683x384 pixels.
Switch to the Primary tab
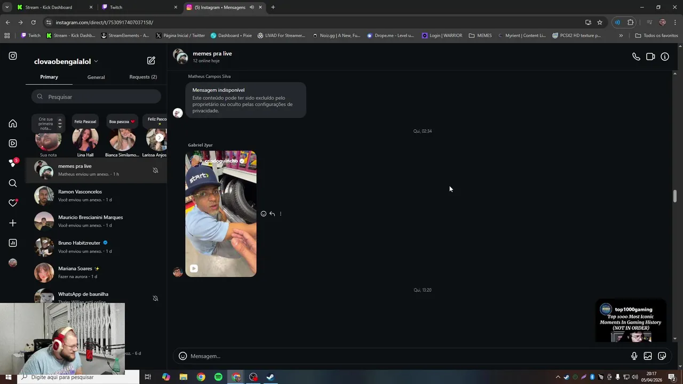49,77
